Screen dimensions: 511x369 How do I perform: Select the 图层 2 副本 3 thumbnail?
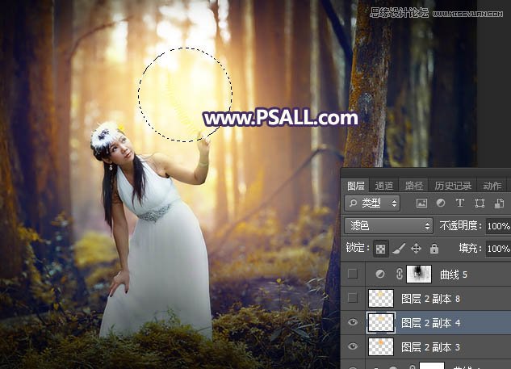[381, 346]
